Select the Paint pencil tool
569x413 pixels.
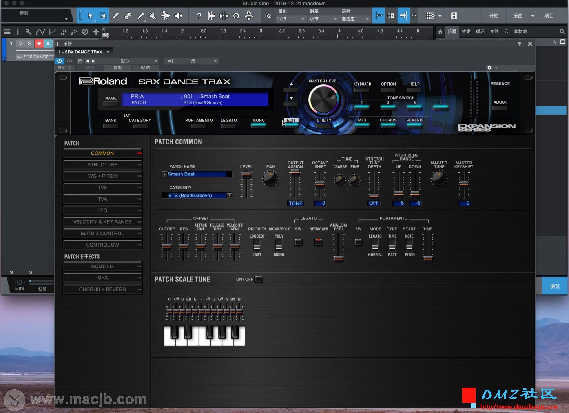[140, 16]
